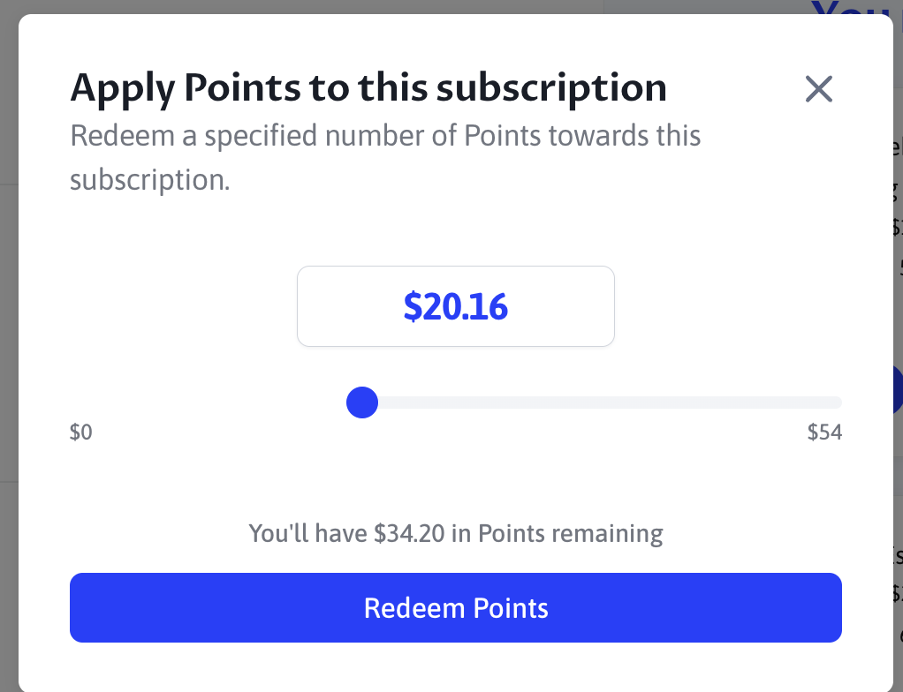This screenshot has height=692, width=903.
Task: Close the Apply Points dialog
Action: point(819,88)
